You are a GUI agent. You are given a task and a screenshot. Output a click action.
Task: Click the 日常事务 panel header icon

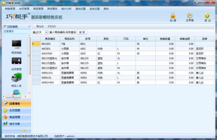tap(4, 26)
